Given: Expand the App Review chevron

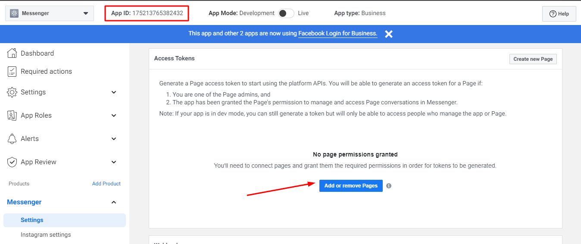Looking at the screenshot, I should tap(114, 162).
